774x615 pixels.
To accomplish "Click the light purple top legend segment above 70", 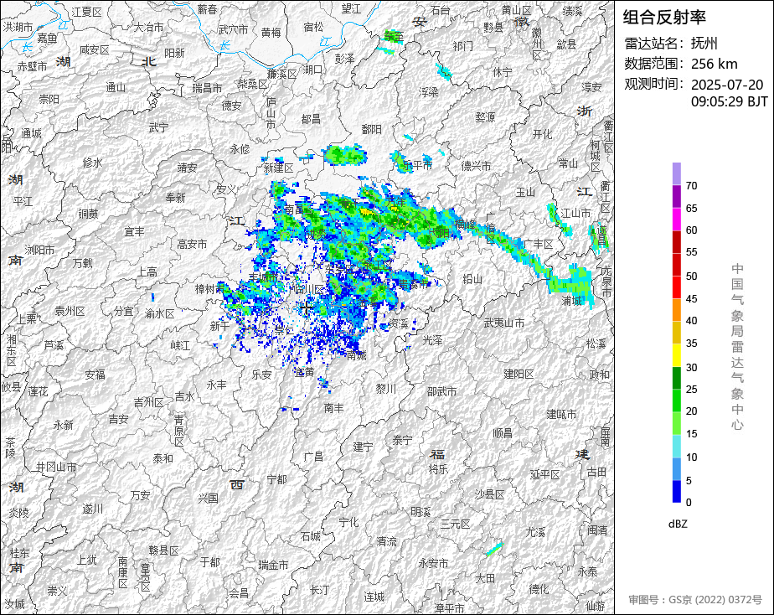I will click(x=676, y=173).
